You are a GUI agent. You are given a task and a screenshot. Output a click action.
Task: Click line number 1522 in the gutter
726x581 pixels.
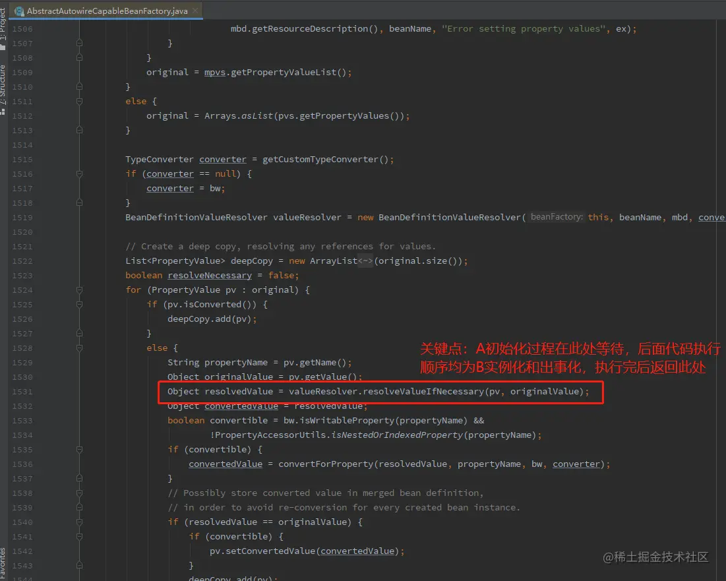click(22, 261)
